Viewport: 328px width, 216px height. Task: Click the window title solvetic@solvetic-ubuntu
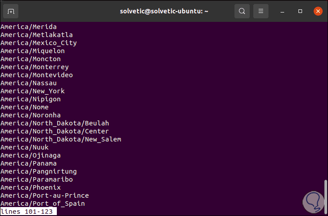coord(164,11)
